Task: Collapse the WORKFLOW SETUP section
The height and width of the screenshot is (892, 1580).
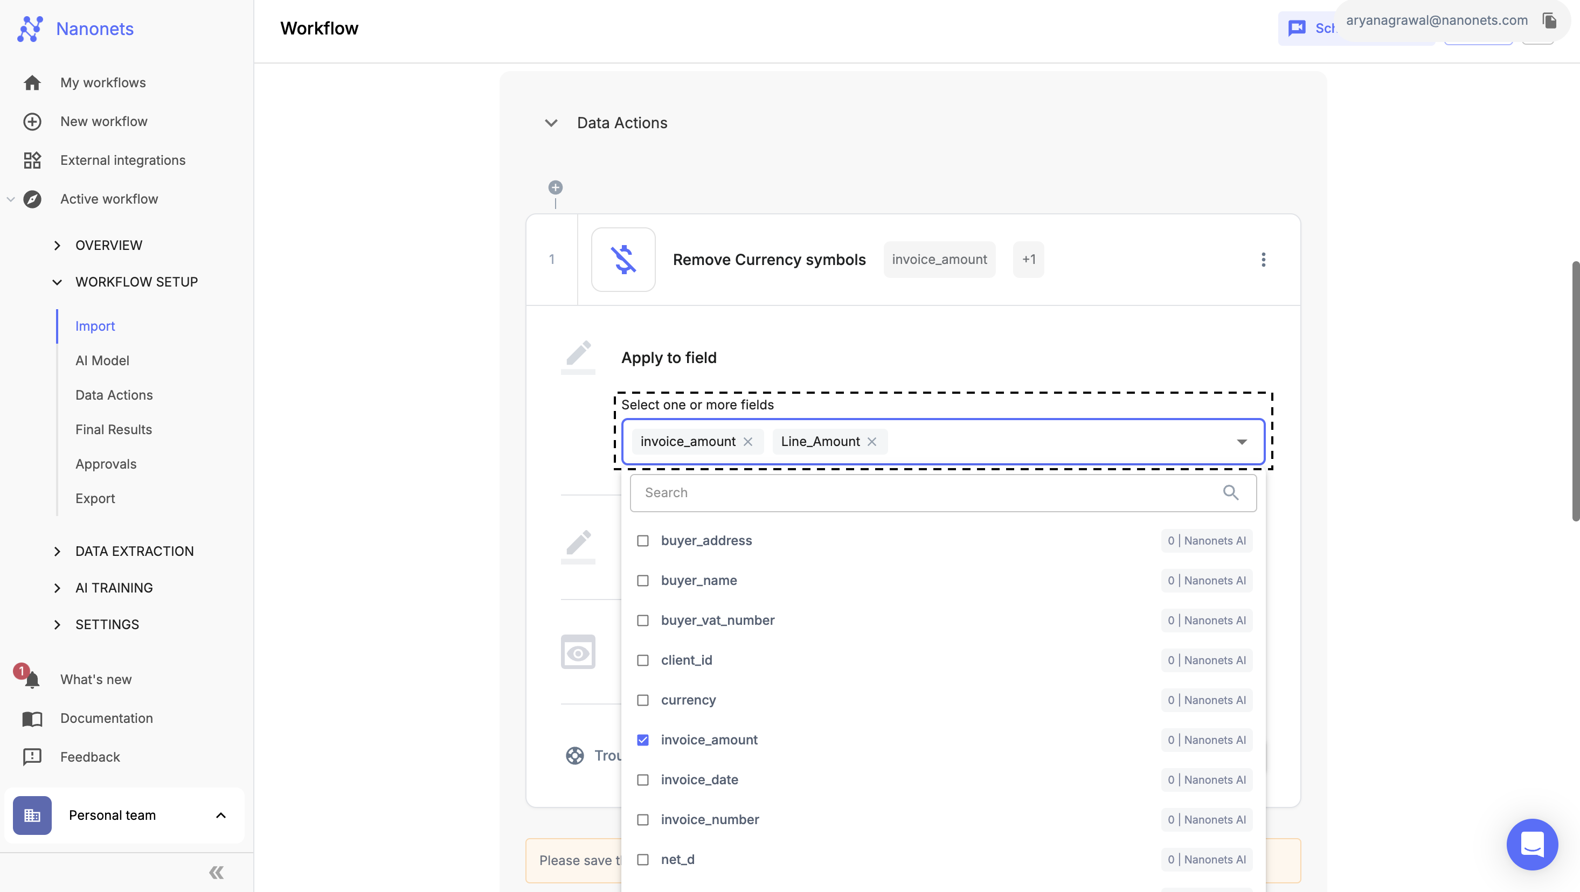Action: point(56,281)
